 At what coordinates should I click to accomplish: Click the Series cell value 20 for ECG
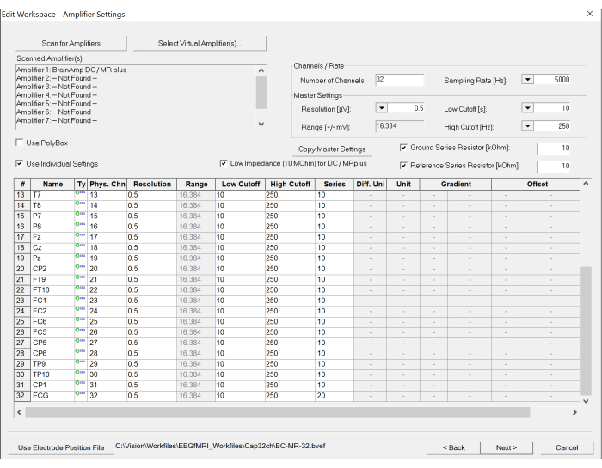point(335,396)
